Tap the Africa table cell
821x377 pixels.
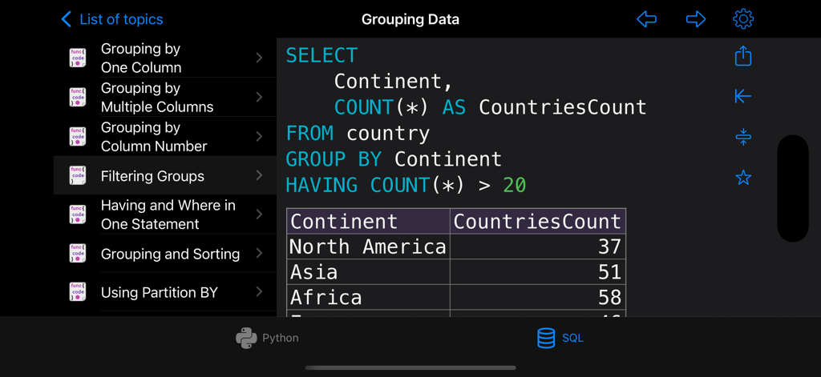(368, 297)
